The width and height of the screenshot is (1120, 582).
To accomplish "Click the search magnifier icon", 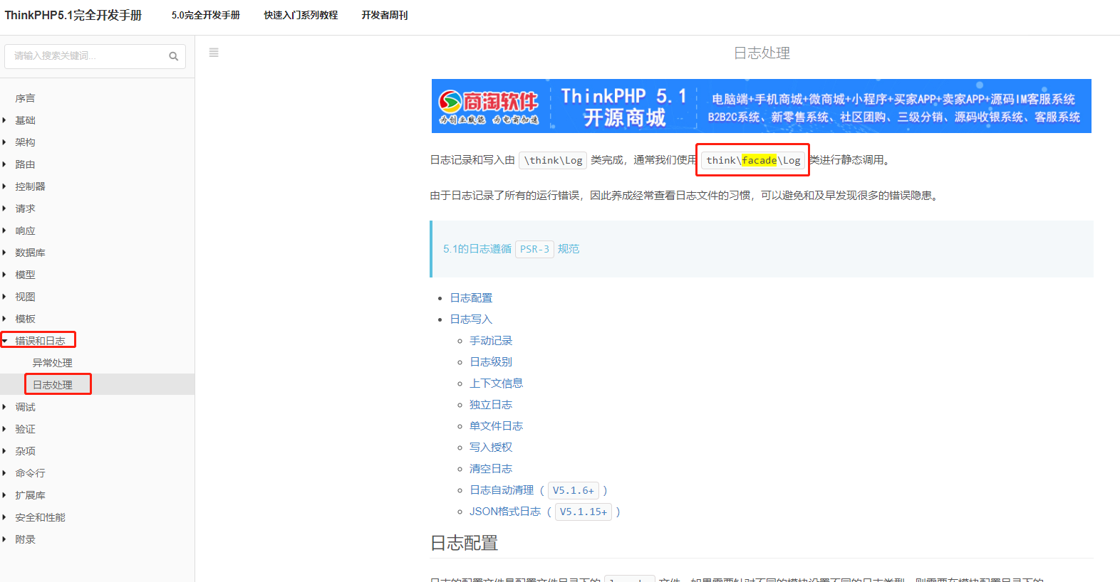I will [x=173, y=56].
